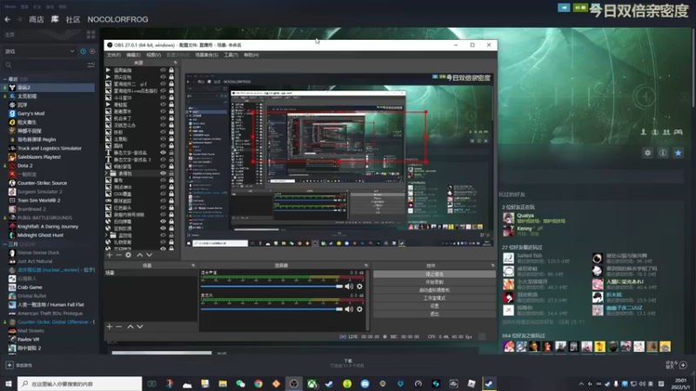Open 麦克风 channel gear settings

359,309
